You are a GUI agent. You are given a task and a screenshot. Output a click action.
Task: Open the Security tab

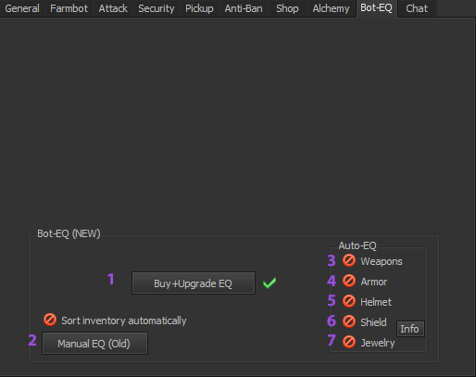pyautogui.click(x=157, y=8)
